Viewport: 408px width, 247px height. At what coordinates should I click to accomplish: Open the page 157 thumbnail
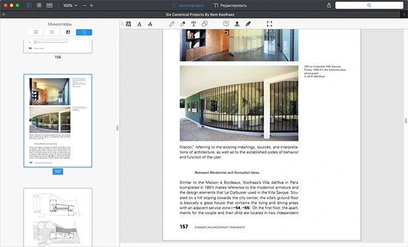[58, 120]
